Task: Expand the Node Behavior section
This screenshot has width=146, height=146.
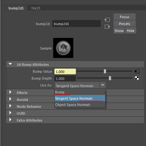Action: (x=10, y=106)
